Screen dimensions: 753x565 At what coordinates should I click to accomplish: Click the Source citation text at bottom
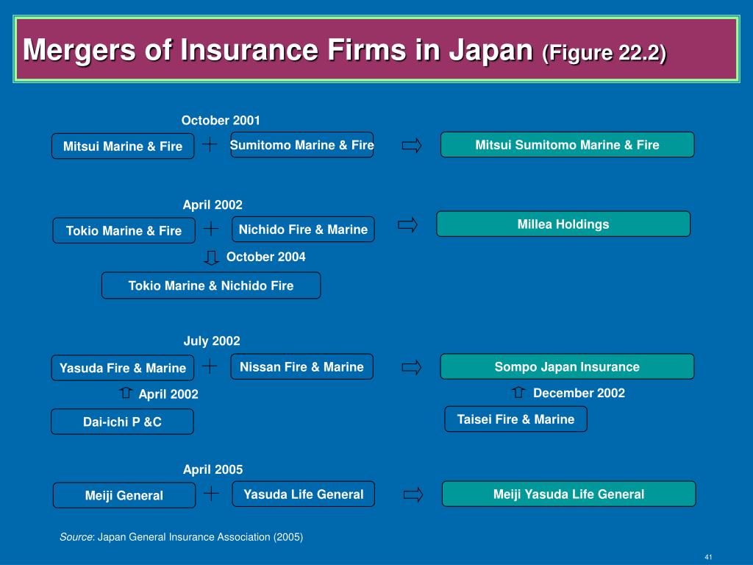tap(181, 537)
